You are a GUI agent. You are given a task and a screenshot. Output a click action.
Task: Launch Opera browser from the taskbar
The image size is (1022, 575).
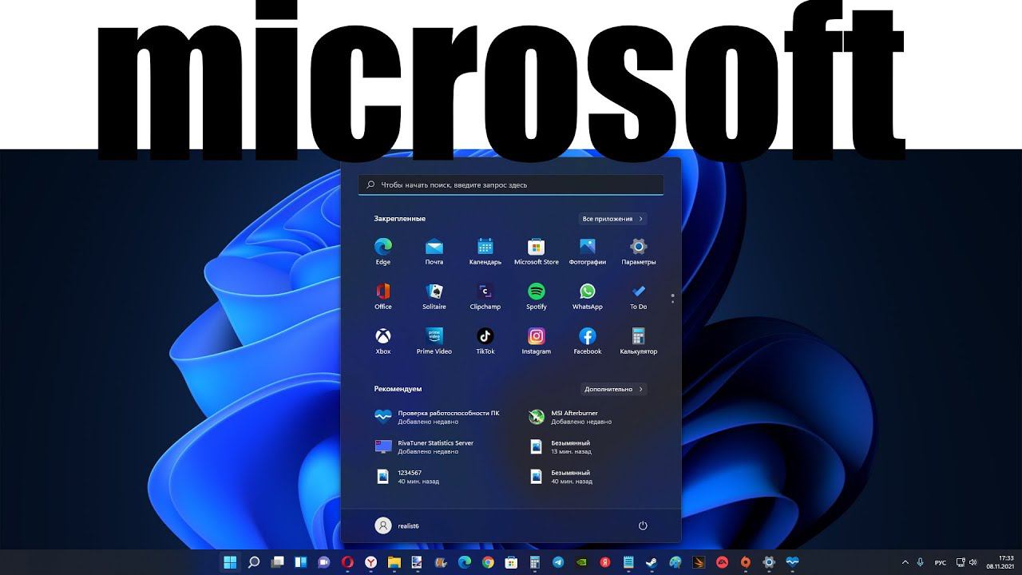[x=347, y=562]
